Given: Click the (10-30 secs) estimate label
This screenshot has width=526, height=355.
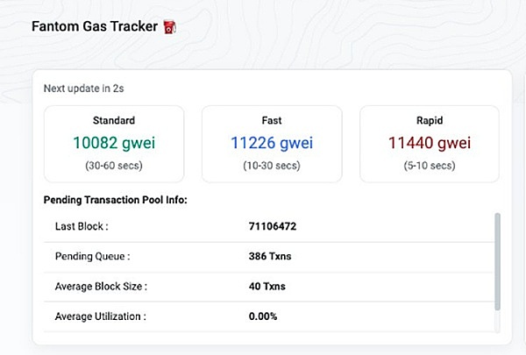Looking at the screenshot, I should click(x=271, y=165).
